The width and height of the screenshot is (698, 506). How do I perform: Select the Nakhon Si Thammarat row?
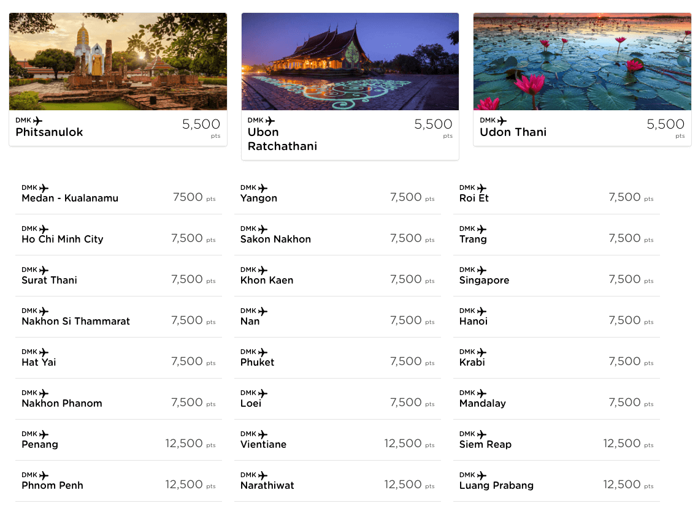pyautogui.click(x=118, y=317)
